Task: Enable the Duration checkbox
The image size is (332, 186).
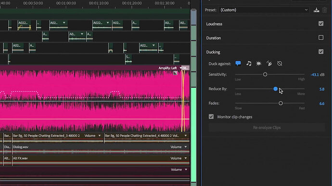Action: pos(321,37)
